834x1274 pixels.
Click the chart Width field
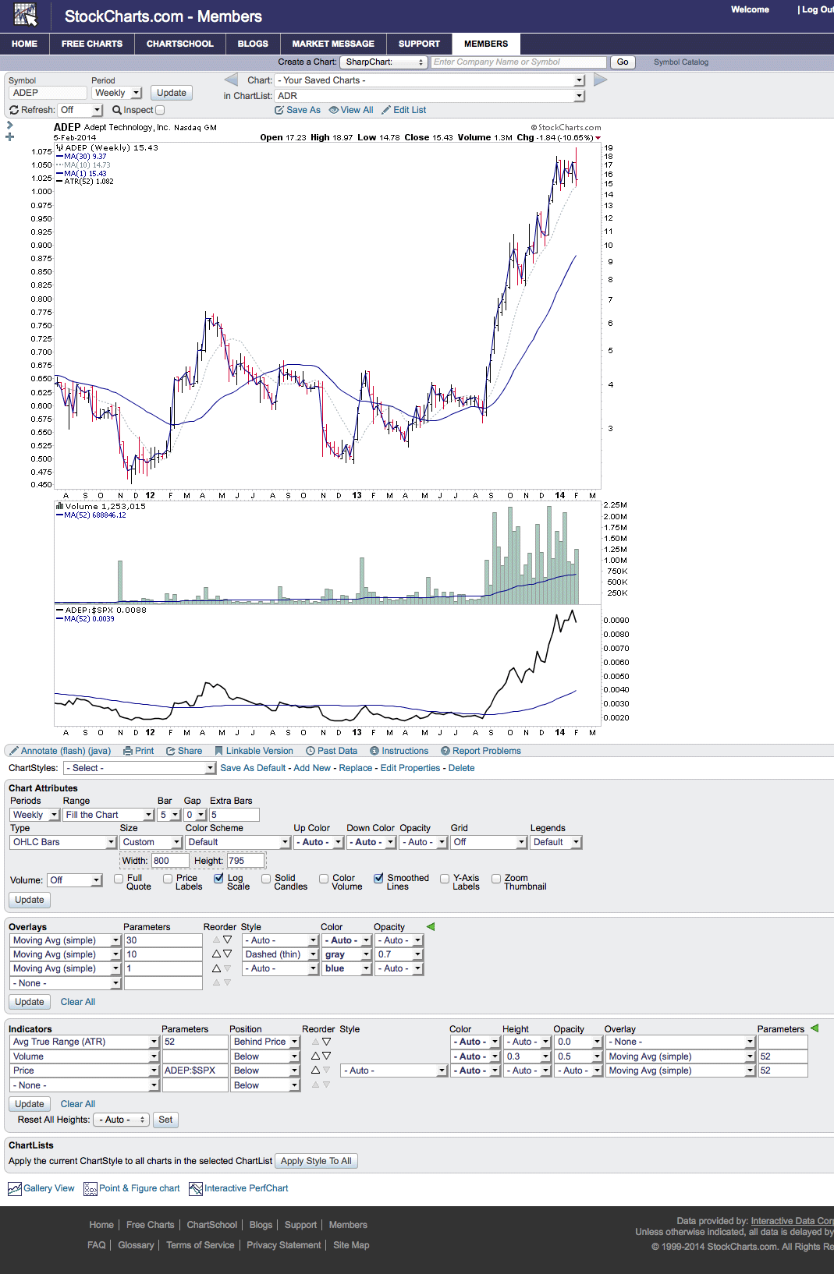tap(170, 861)
